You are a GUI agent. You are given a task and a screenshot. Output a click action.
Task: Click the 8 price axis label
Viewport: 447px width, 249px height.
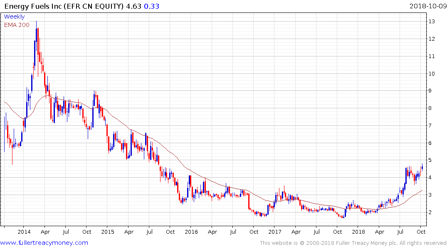[x=430, y=108]
